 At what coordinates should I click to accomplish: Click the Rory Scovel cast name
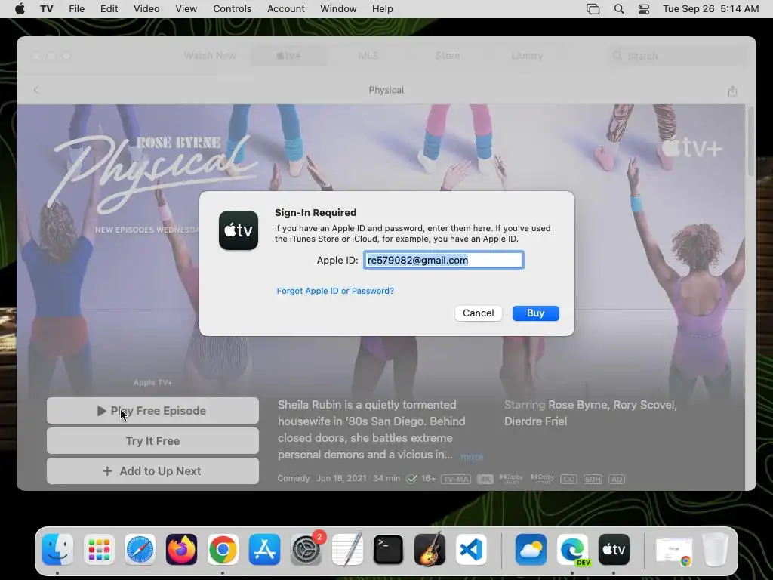point(645,405)
